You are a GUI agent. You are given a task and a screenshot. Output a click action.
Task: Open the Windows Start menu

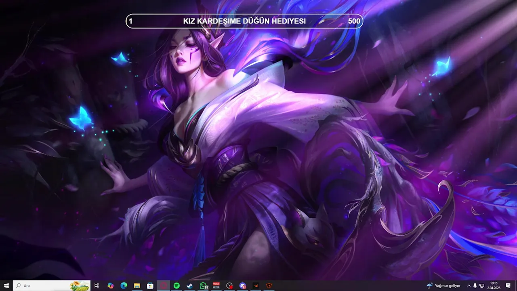tap(6, 285)
